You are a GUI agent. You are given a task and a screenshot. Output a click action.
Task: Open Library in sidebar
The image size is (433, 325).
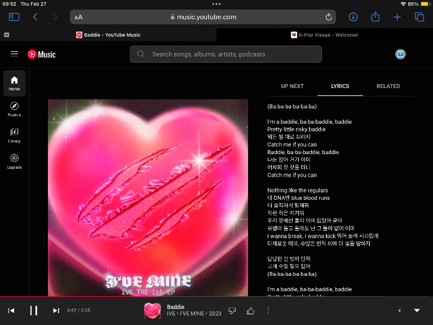(14, 135)
